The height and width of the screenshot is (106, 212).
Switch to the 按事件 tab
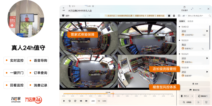182,21
